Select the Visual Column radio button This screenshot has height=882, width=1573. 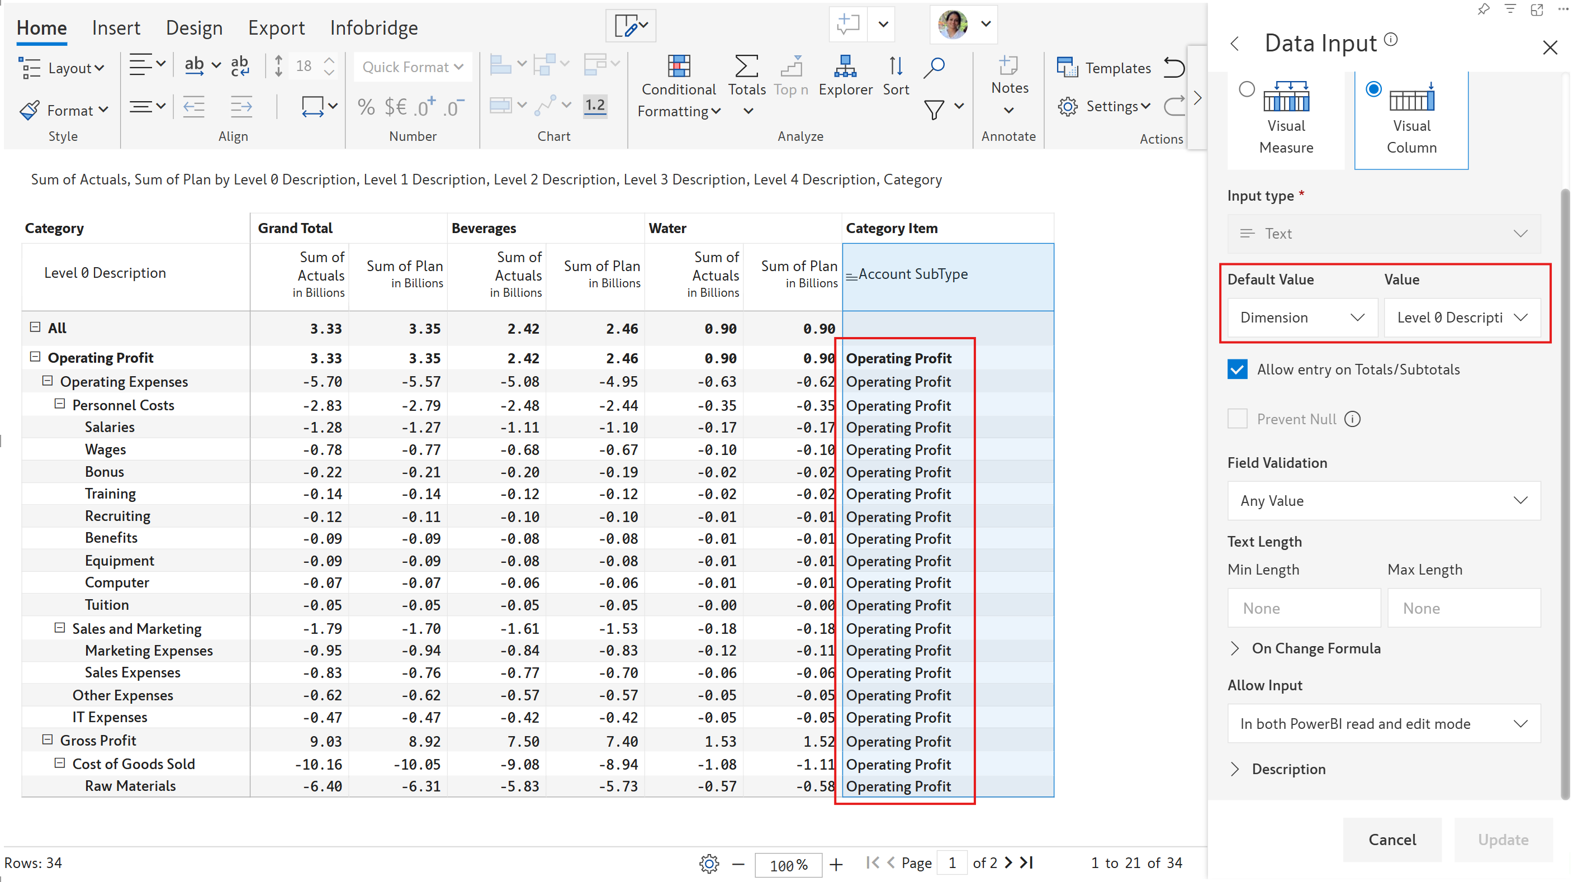coord(1373,90)
